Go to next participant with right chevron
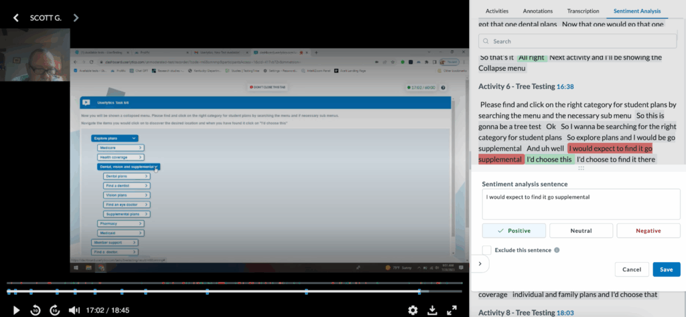This screenshot has height=317, width=686. click(x=76, y=18)
